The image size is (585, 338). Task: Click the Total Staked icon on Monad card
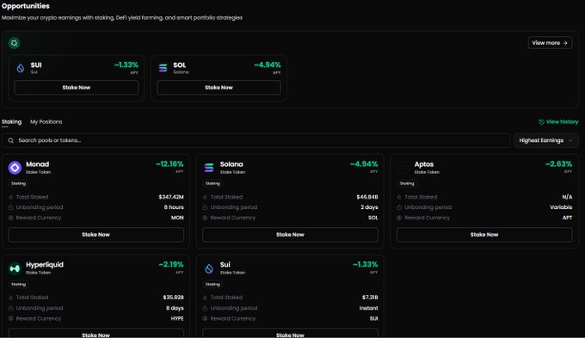[x=11, y=197]
